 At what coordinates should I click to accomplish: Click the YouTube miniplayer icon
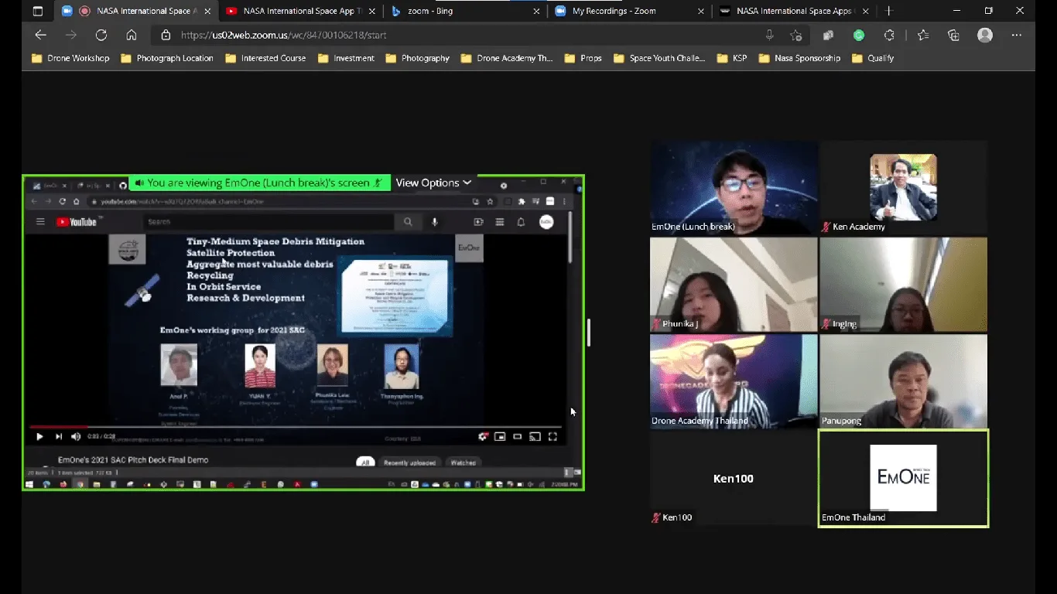click(501, 437)
